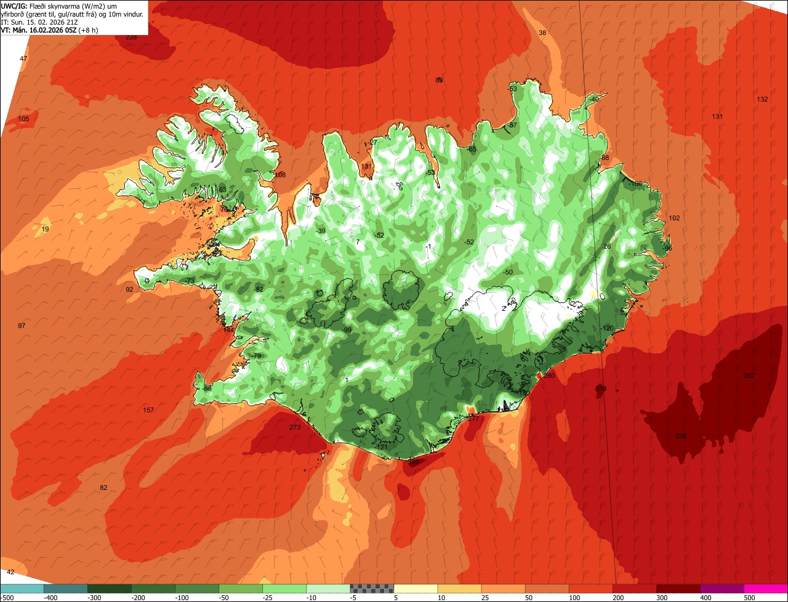Click the map value 97
Image resolution: width=788 pixels, height=602 pixels.
point(22,326)
